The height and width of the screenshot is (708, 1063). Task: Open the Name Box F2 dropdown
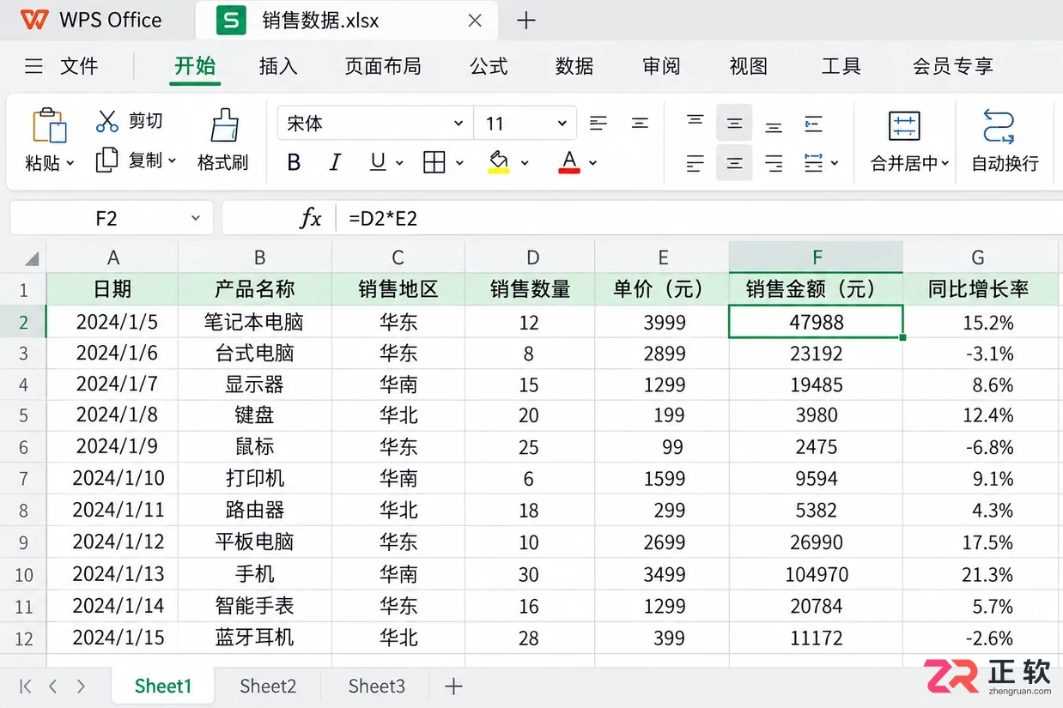point(196,218)
